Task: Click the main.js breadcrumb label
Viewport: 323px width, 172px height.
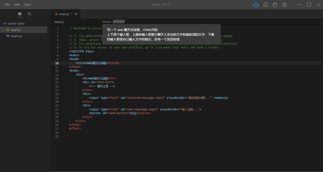Action: (59, 22)
